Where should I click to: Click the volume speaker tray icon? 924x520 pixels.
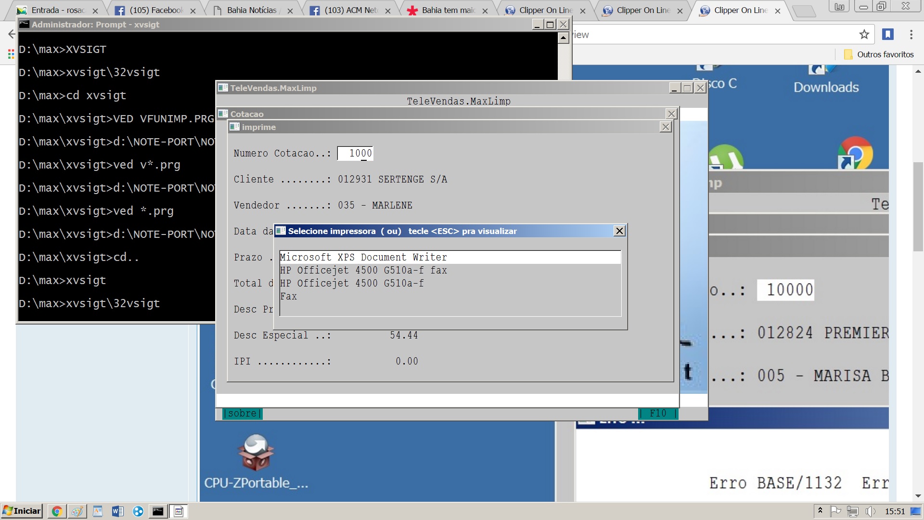coord(870,511)
